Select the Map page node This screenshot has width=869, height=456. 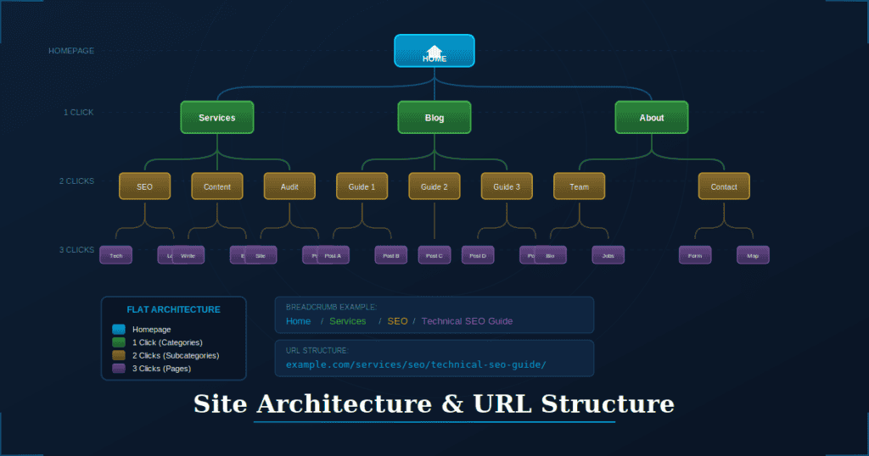click(x=752, y=255)
